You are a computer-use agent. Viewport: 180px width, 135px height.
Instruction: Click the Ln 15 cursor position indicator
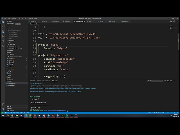152,113
